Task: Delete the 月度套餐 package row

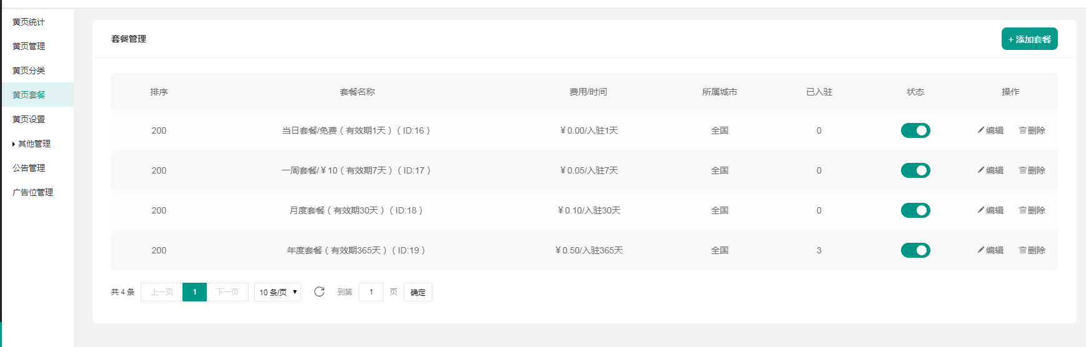Action: tap(1032, 210)
